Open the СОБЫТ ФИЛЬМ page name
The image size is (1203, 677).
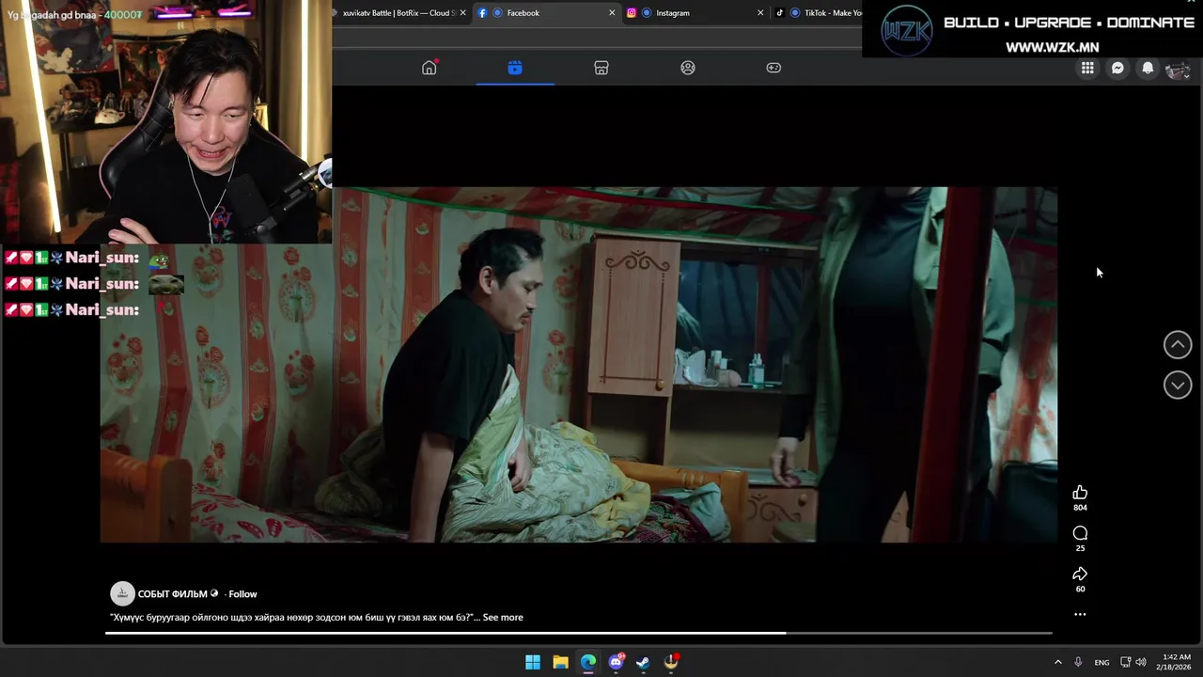(173, 594)
